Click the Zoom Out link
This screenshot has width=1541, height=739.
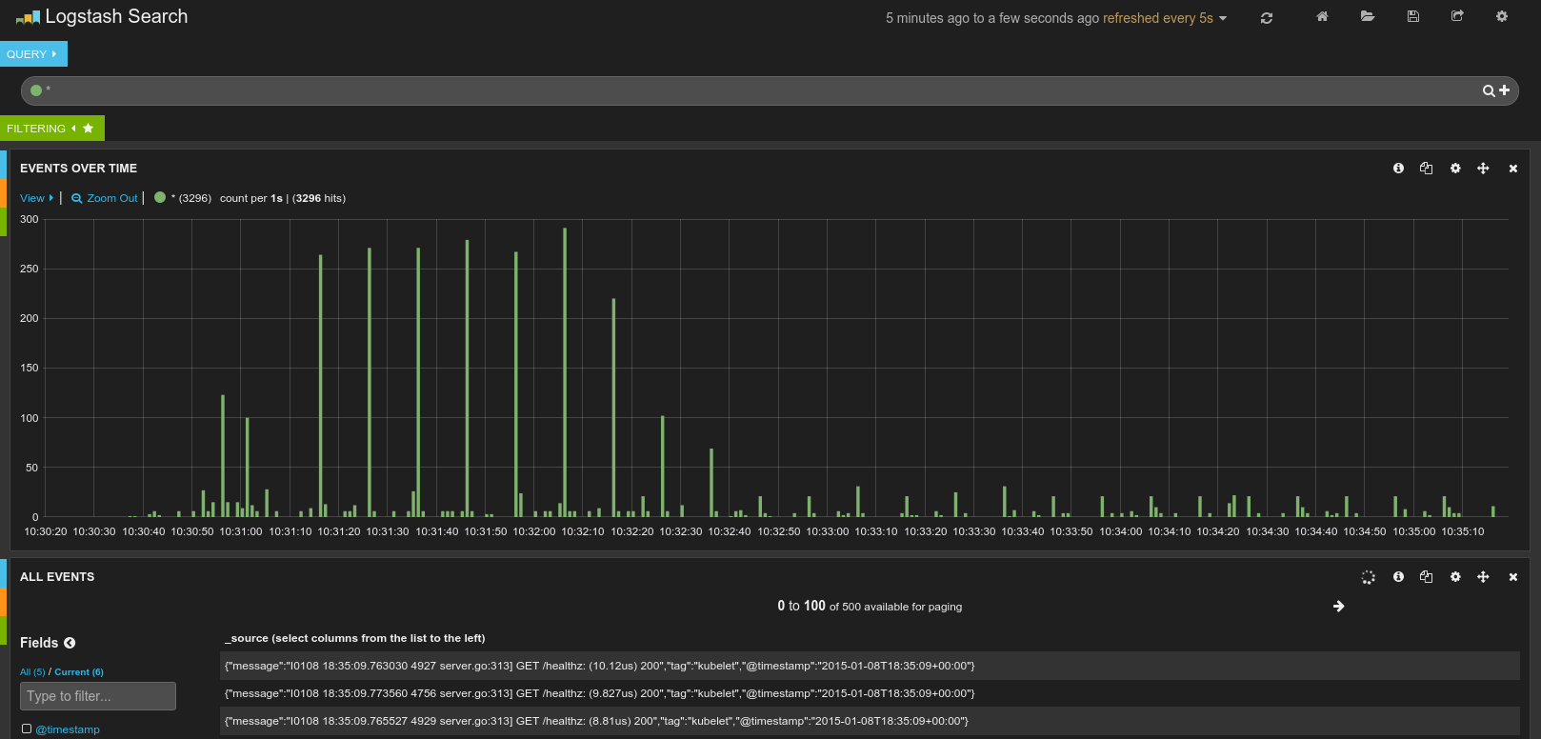105,198
